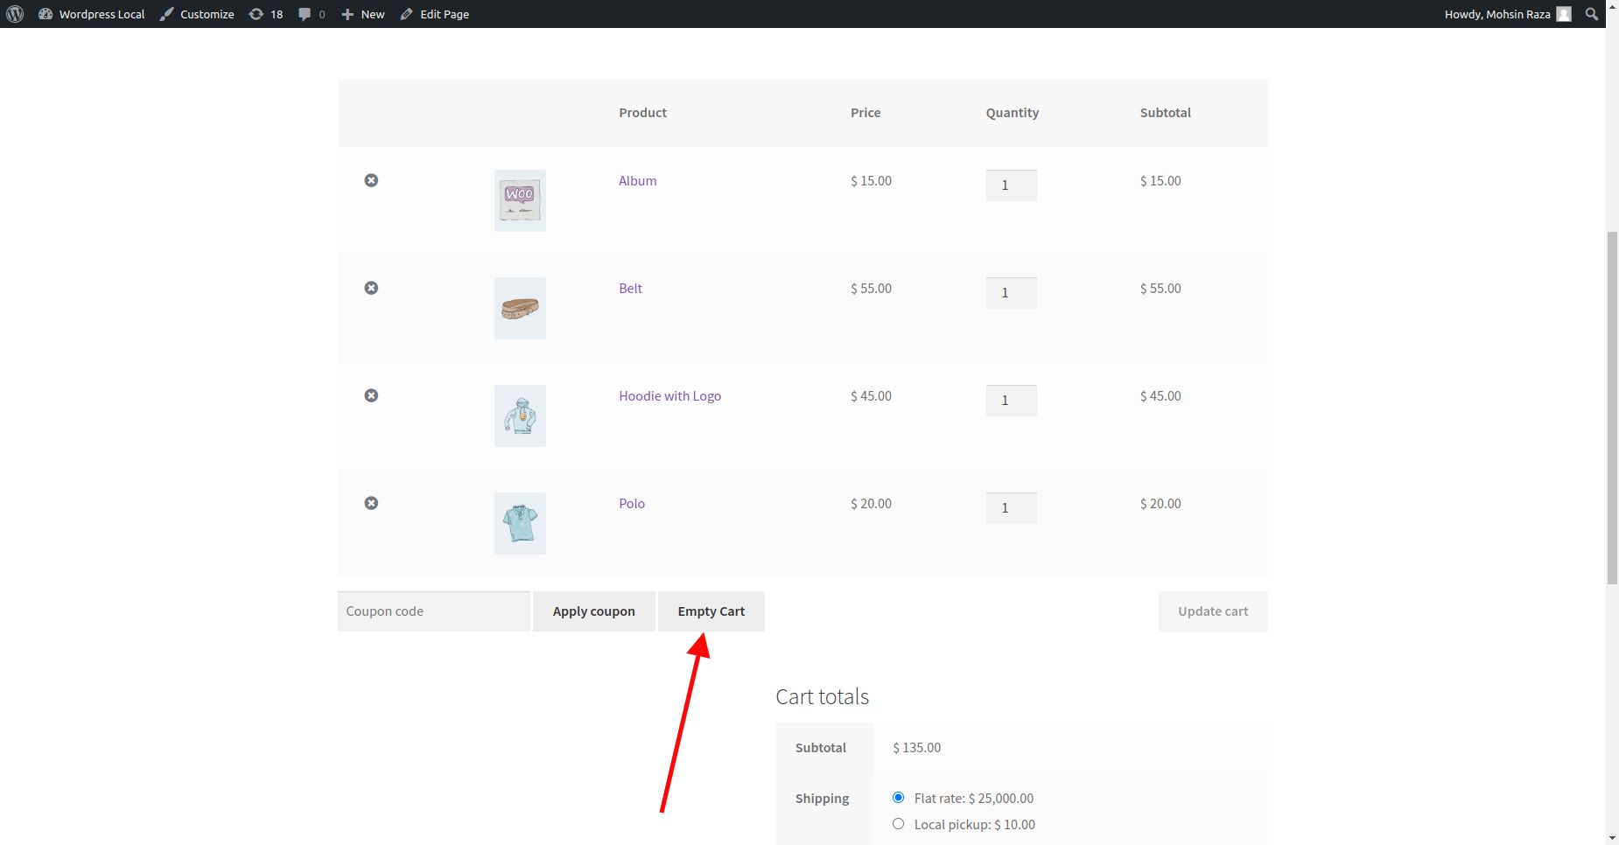The width and height of the screenshot is (1619, 845).
Task: Click Edit Page in the admin bar
Action: 435,14
